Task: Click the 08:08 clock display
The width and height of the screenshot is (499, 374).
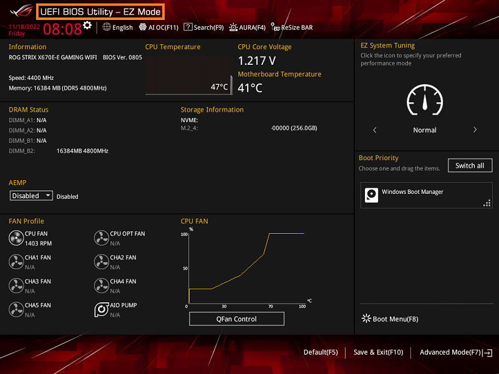Action: [62, 29]
